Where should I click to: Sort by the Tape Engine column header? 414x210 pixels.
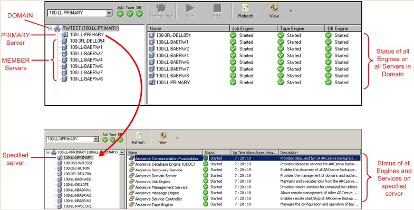(x=301, y=28)
